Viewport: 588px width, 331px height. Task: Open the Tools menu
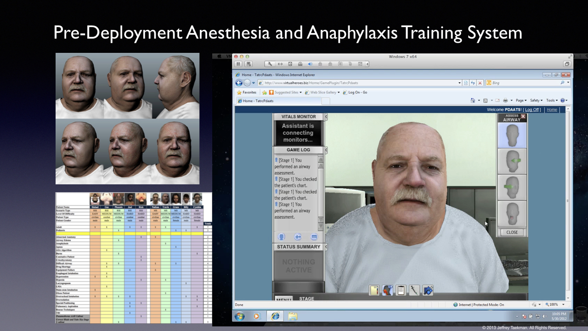point(551,100)
